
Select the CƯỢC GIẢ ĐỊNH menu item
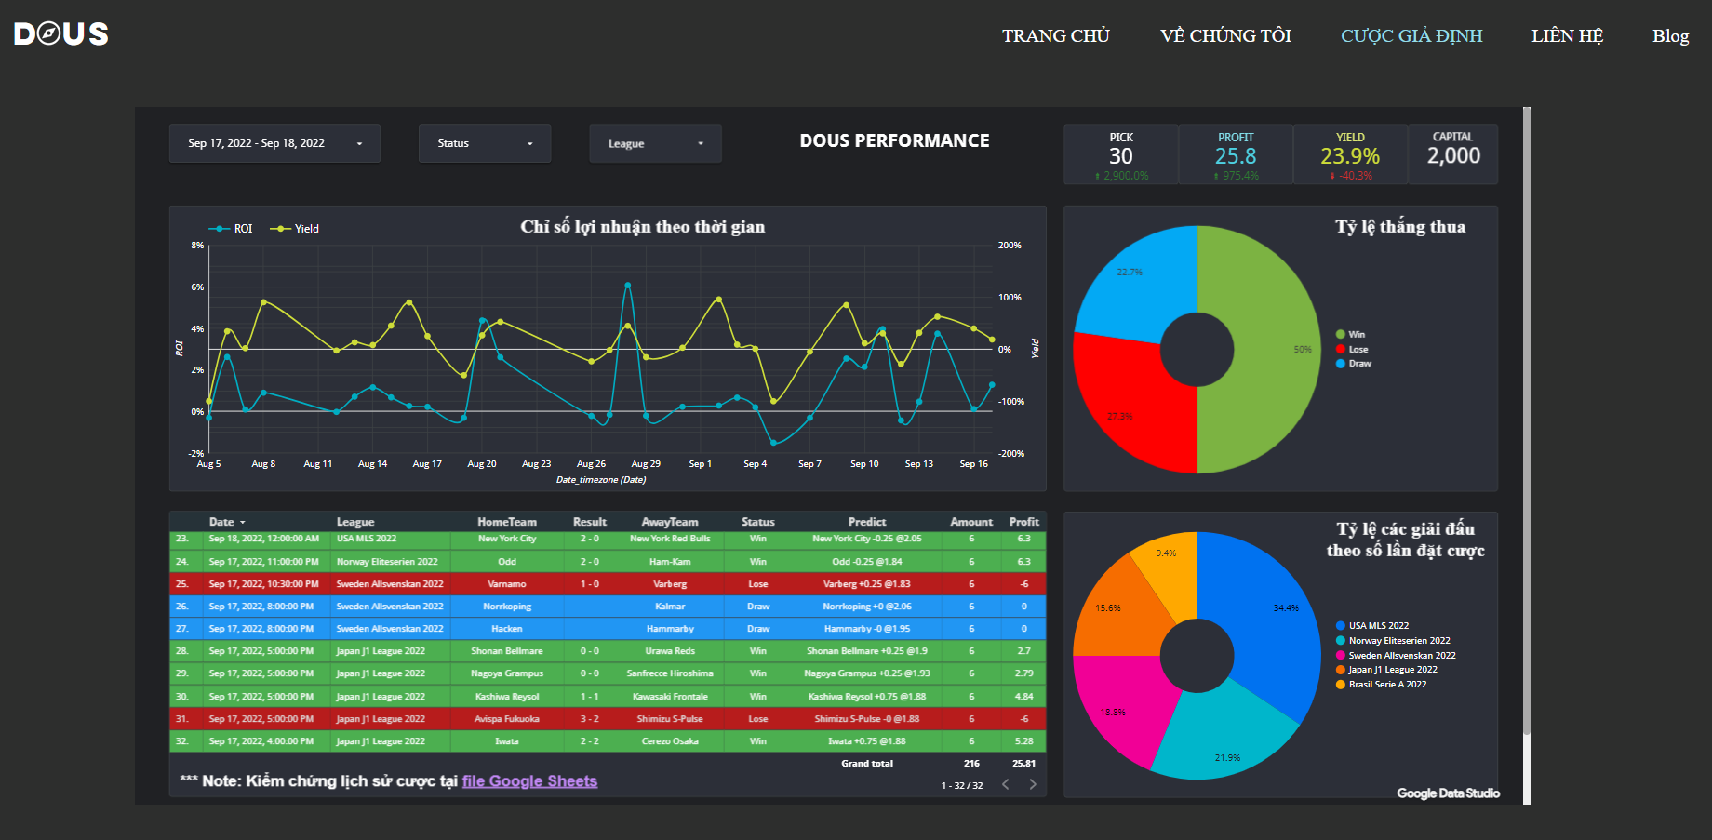1411,35
